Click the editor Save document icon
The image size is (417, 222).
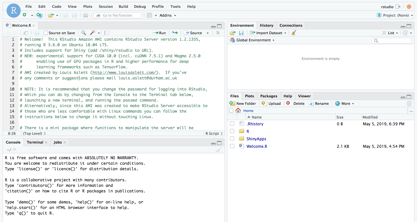(x=37, y=33)
